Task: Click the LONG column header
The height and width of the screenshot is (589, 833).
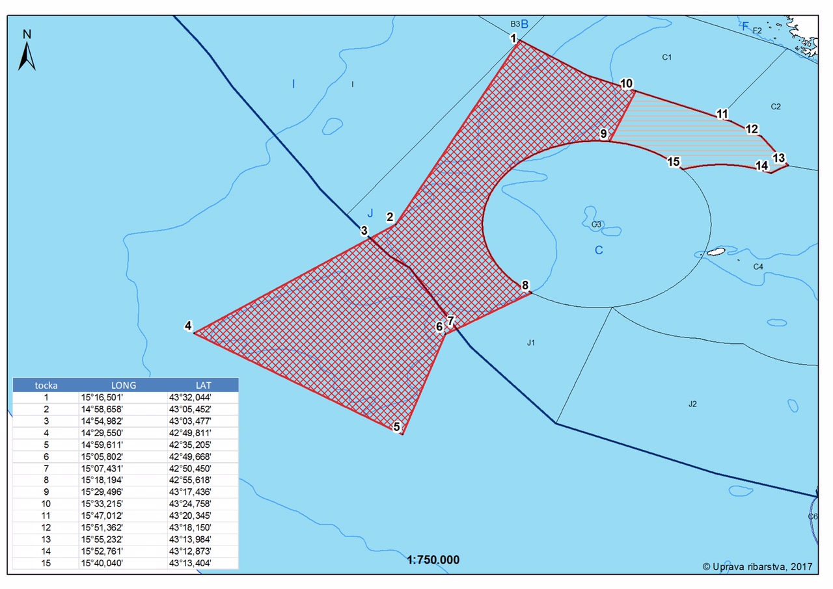Action: coord(124,384)
